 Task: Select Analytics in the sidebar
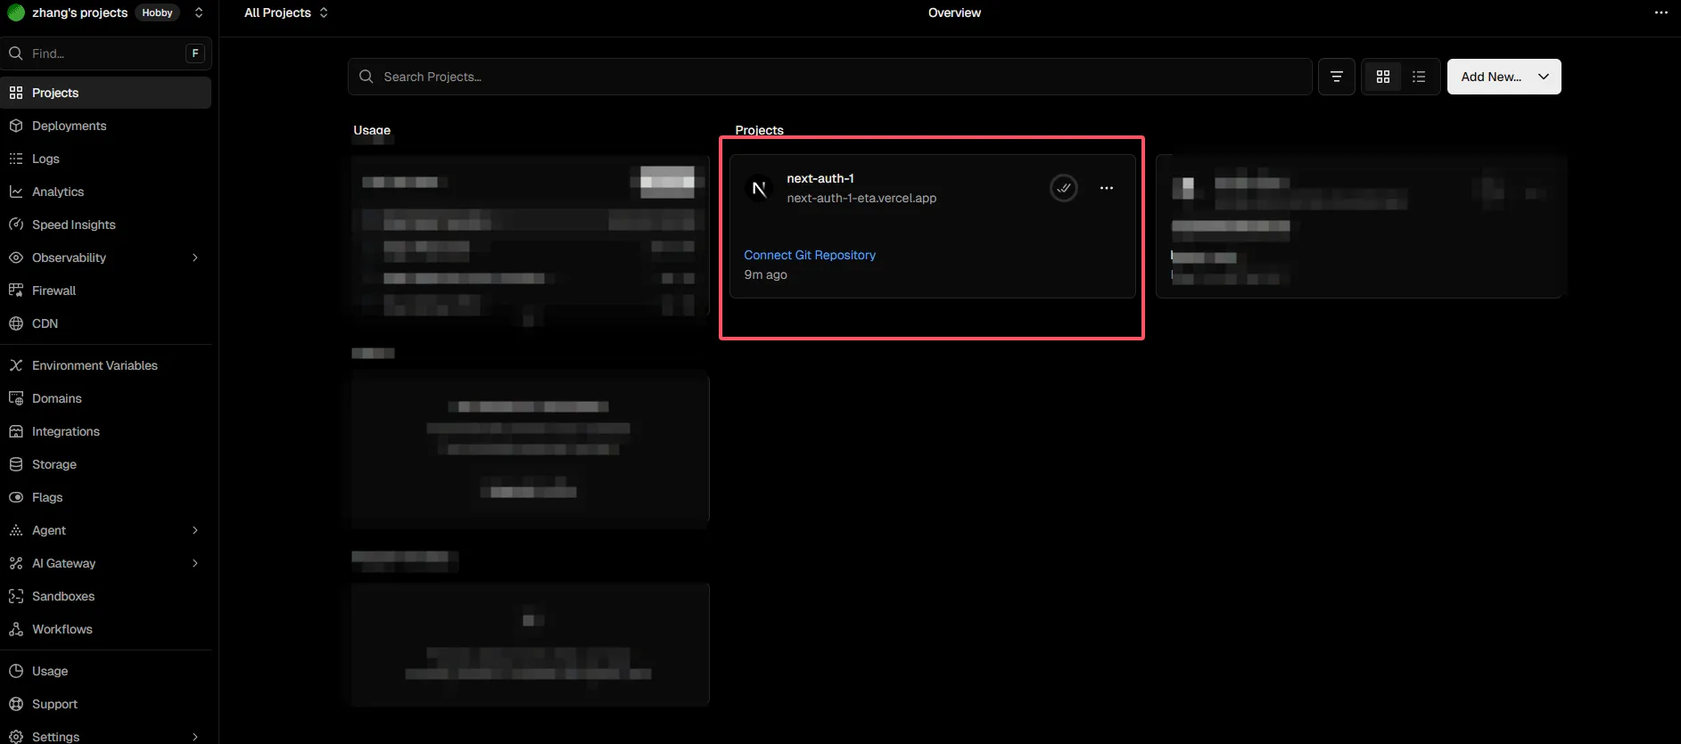(x=105, y=192)
